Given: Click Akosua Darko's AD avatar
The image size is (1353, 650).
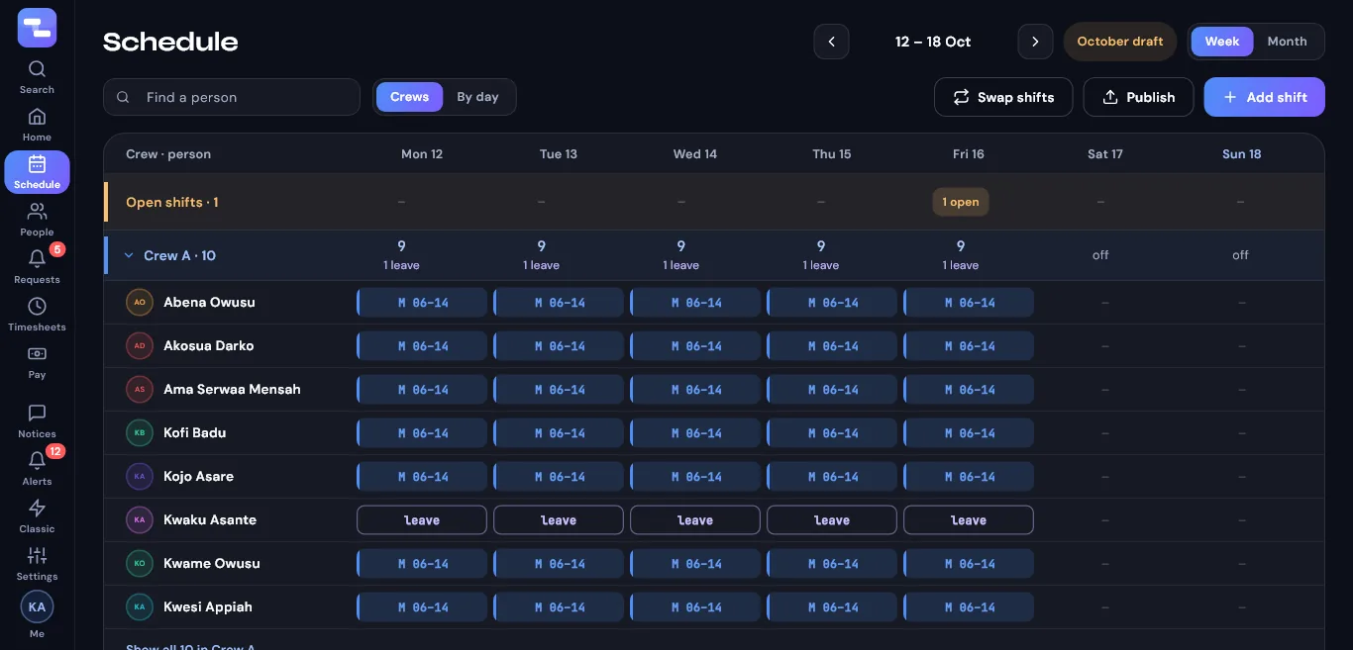Looking at the screenshot, I should point(140,346).
